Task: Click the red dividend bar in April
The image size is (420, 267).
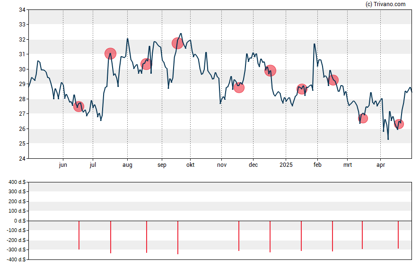Action: point(398,234)
